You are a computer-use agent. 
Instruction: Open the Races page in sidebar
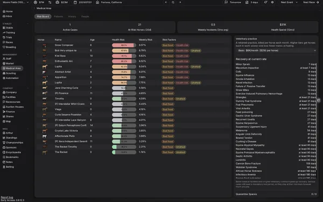(8, 42)
